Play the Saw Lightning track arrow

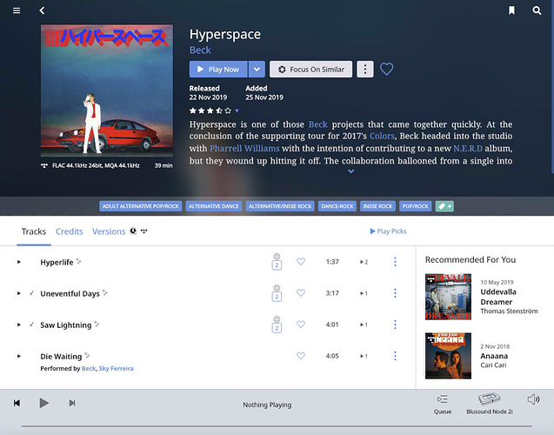click(19, 325)
